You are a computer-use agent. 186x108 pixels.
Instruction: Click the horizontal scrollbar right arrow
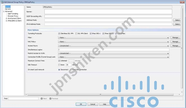click(x=179, y=95)
